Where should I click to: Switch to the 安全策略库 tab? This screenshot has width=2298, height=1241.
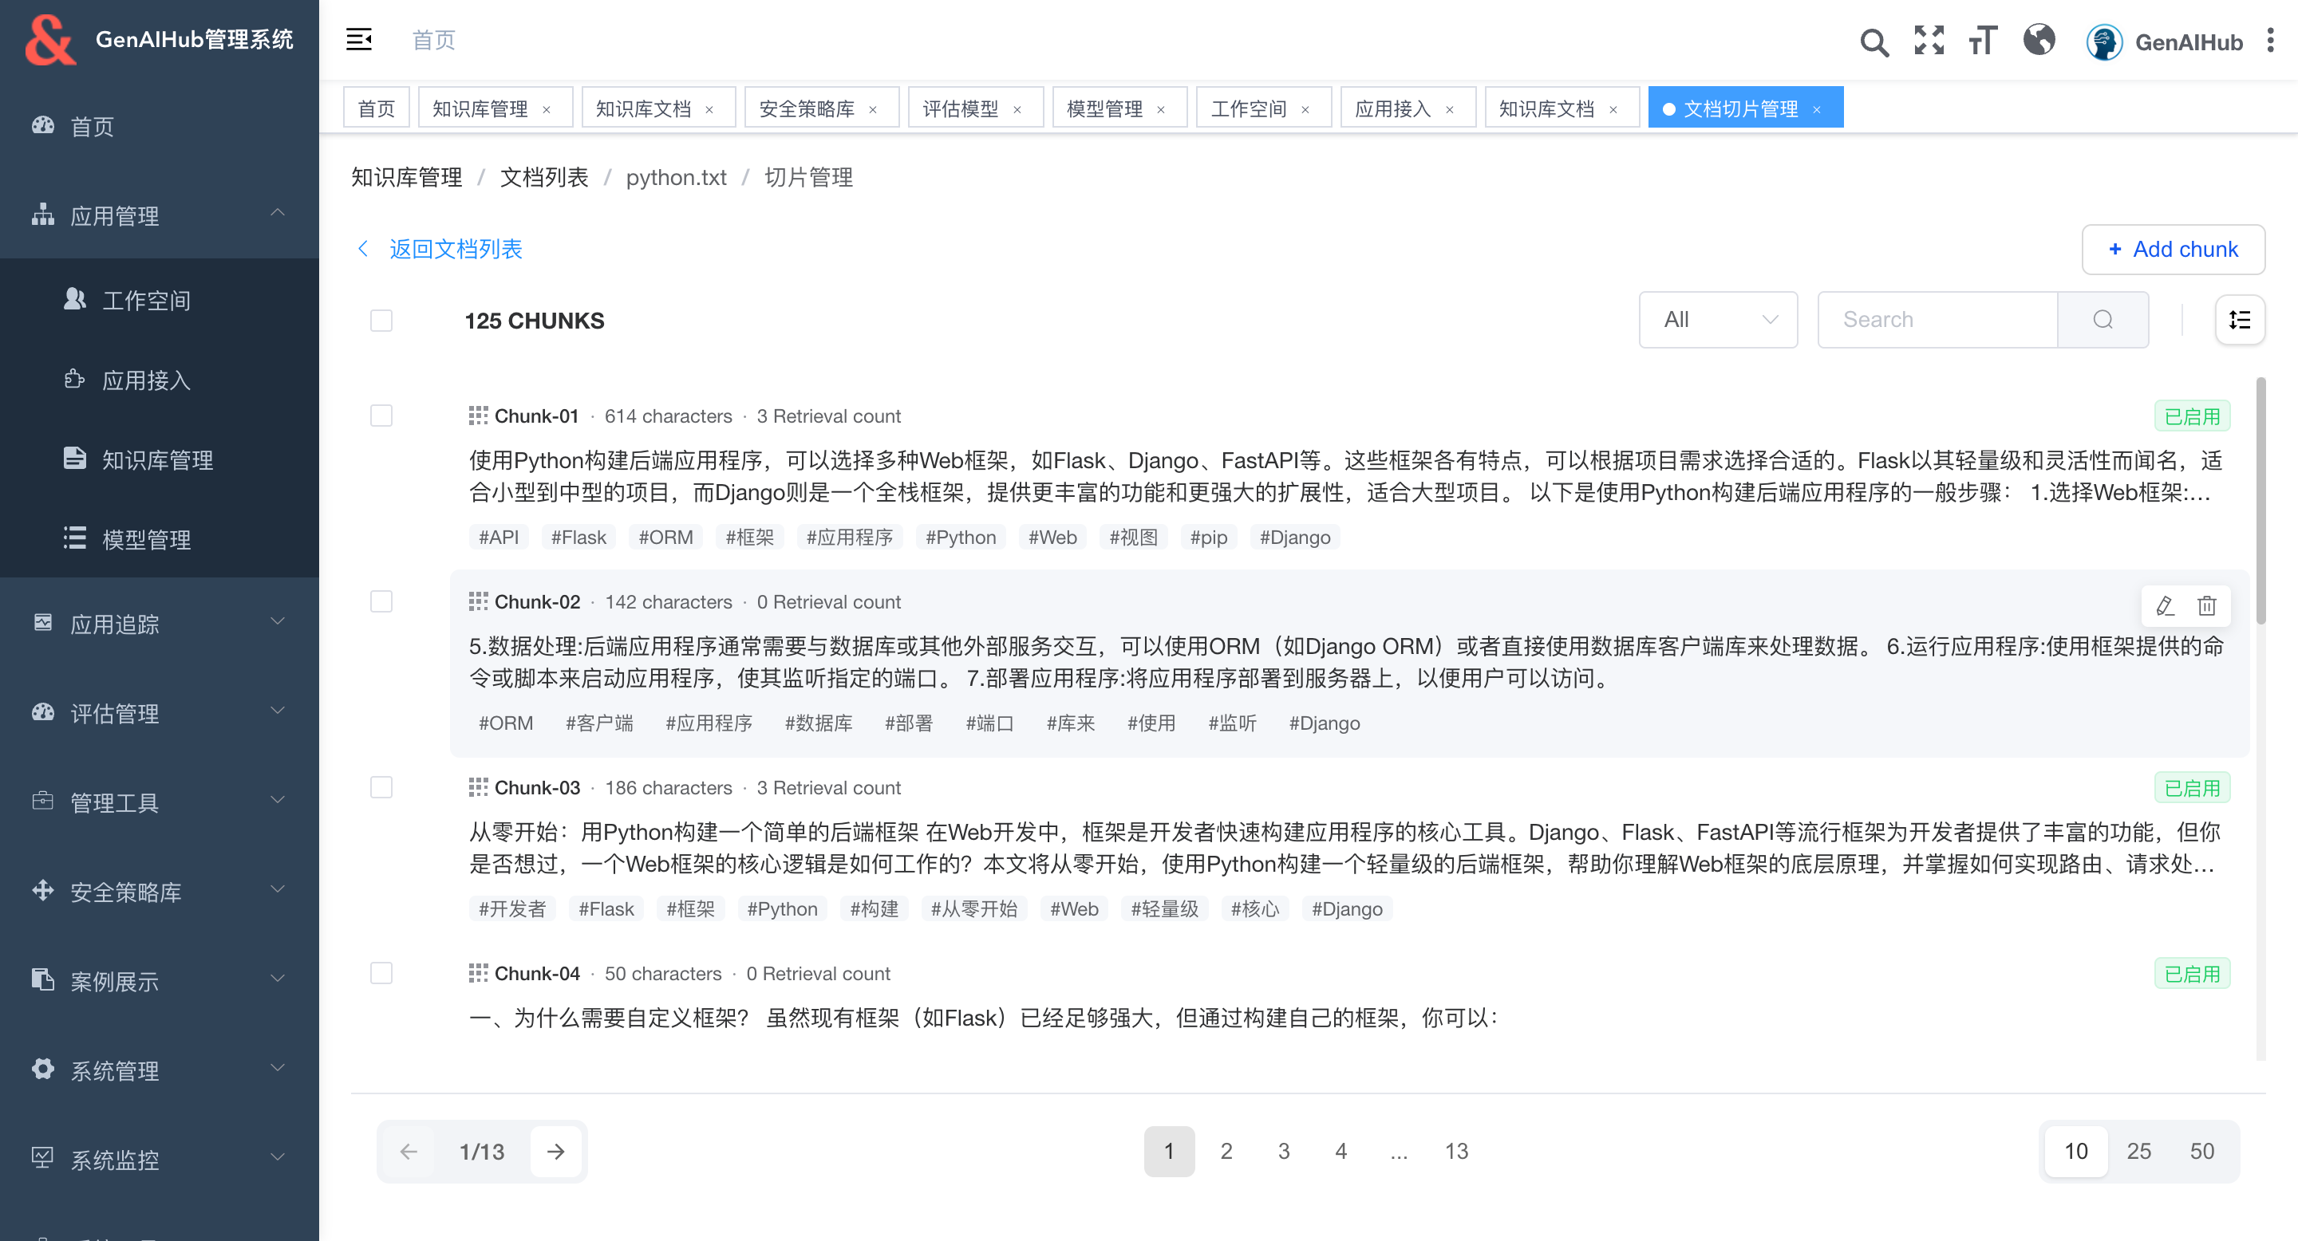[807, 108]
